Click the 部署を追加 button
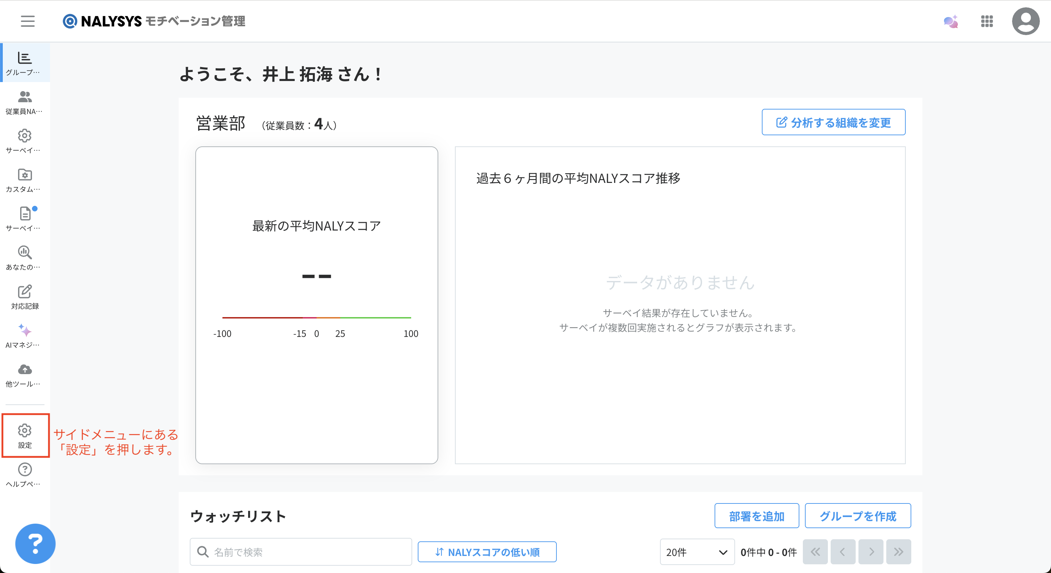Viewport: 1051px width, 573px height. tap(756, 516)
